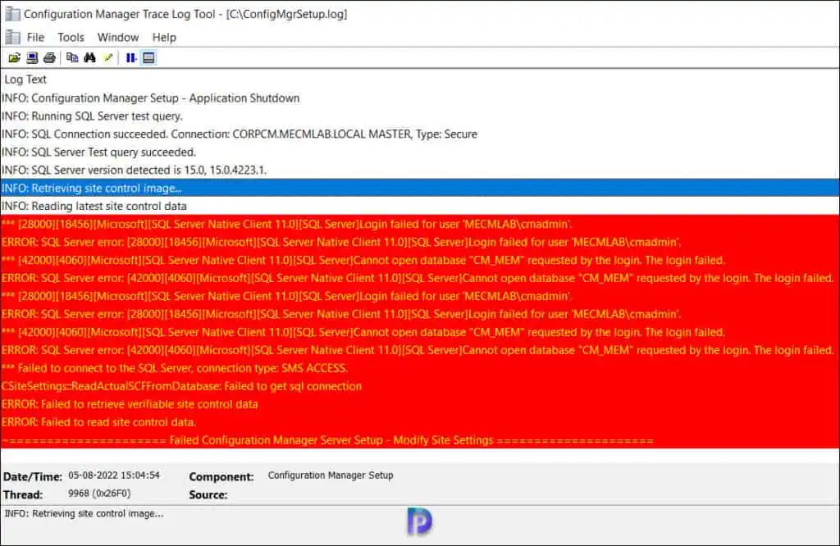
Task: Toggle the Show/Hide Details pane icon
Action: 148,58
